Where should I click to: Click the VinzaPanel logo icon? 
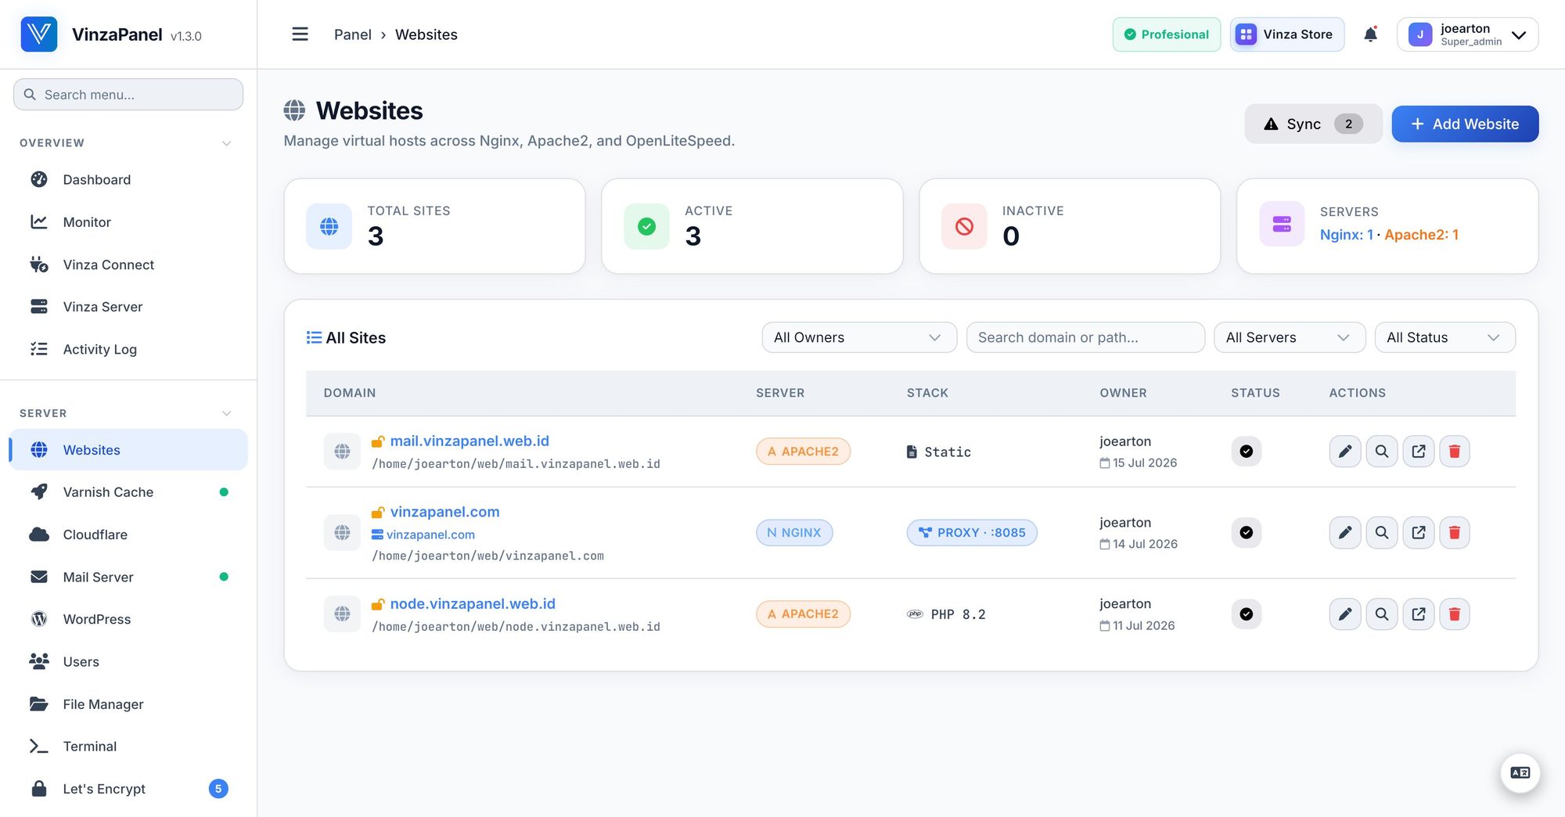39,34
